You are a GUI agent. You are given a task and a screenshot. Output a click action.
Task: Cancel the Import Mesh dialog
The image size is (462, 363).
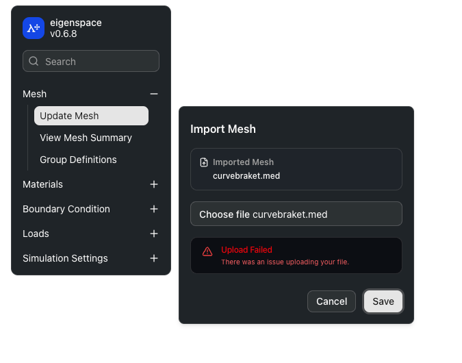(331, 301)
